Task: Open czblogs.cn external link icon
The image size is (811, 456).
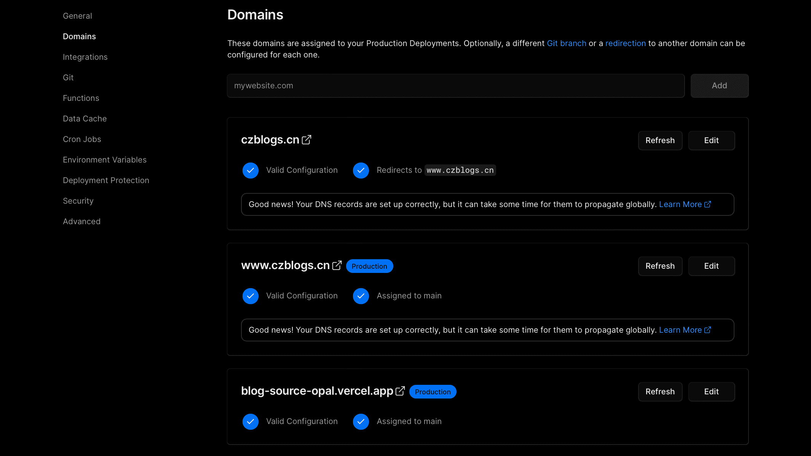Action: tap(307, 140)
